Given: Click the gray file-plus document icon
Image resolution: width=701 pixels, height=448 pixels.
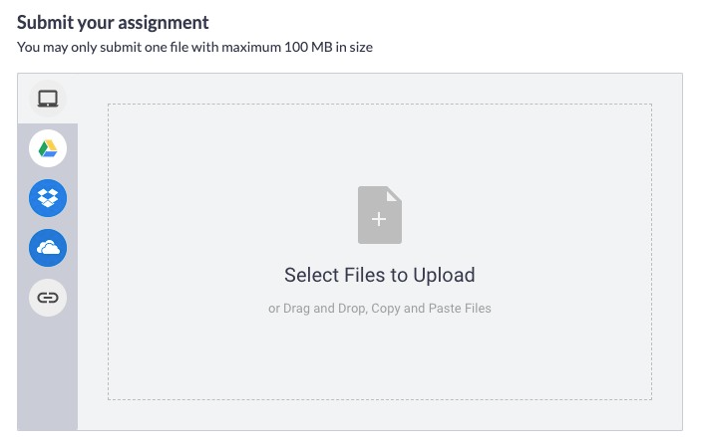Looking at the screenshot, I should pos(380,215).
